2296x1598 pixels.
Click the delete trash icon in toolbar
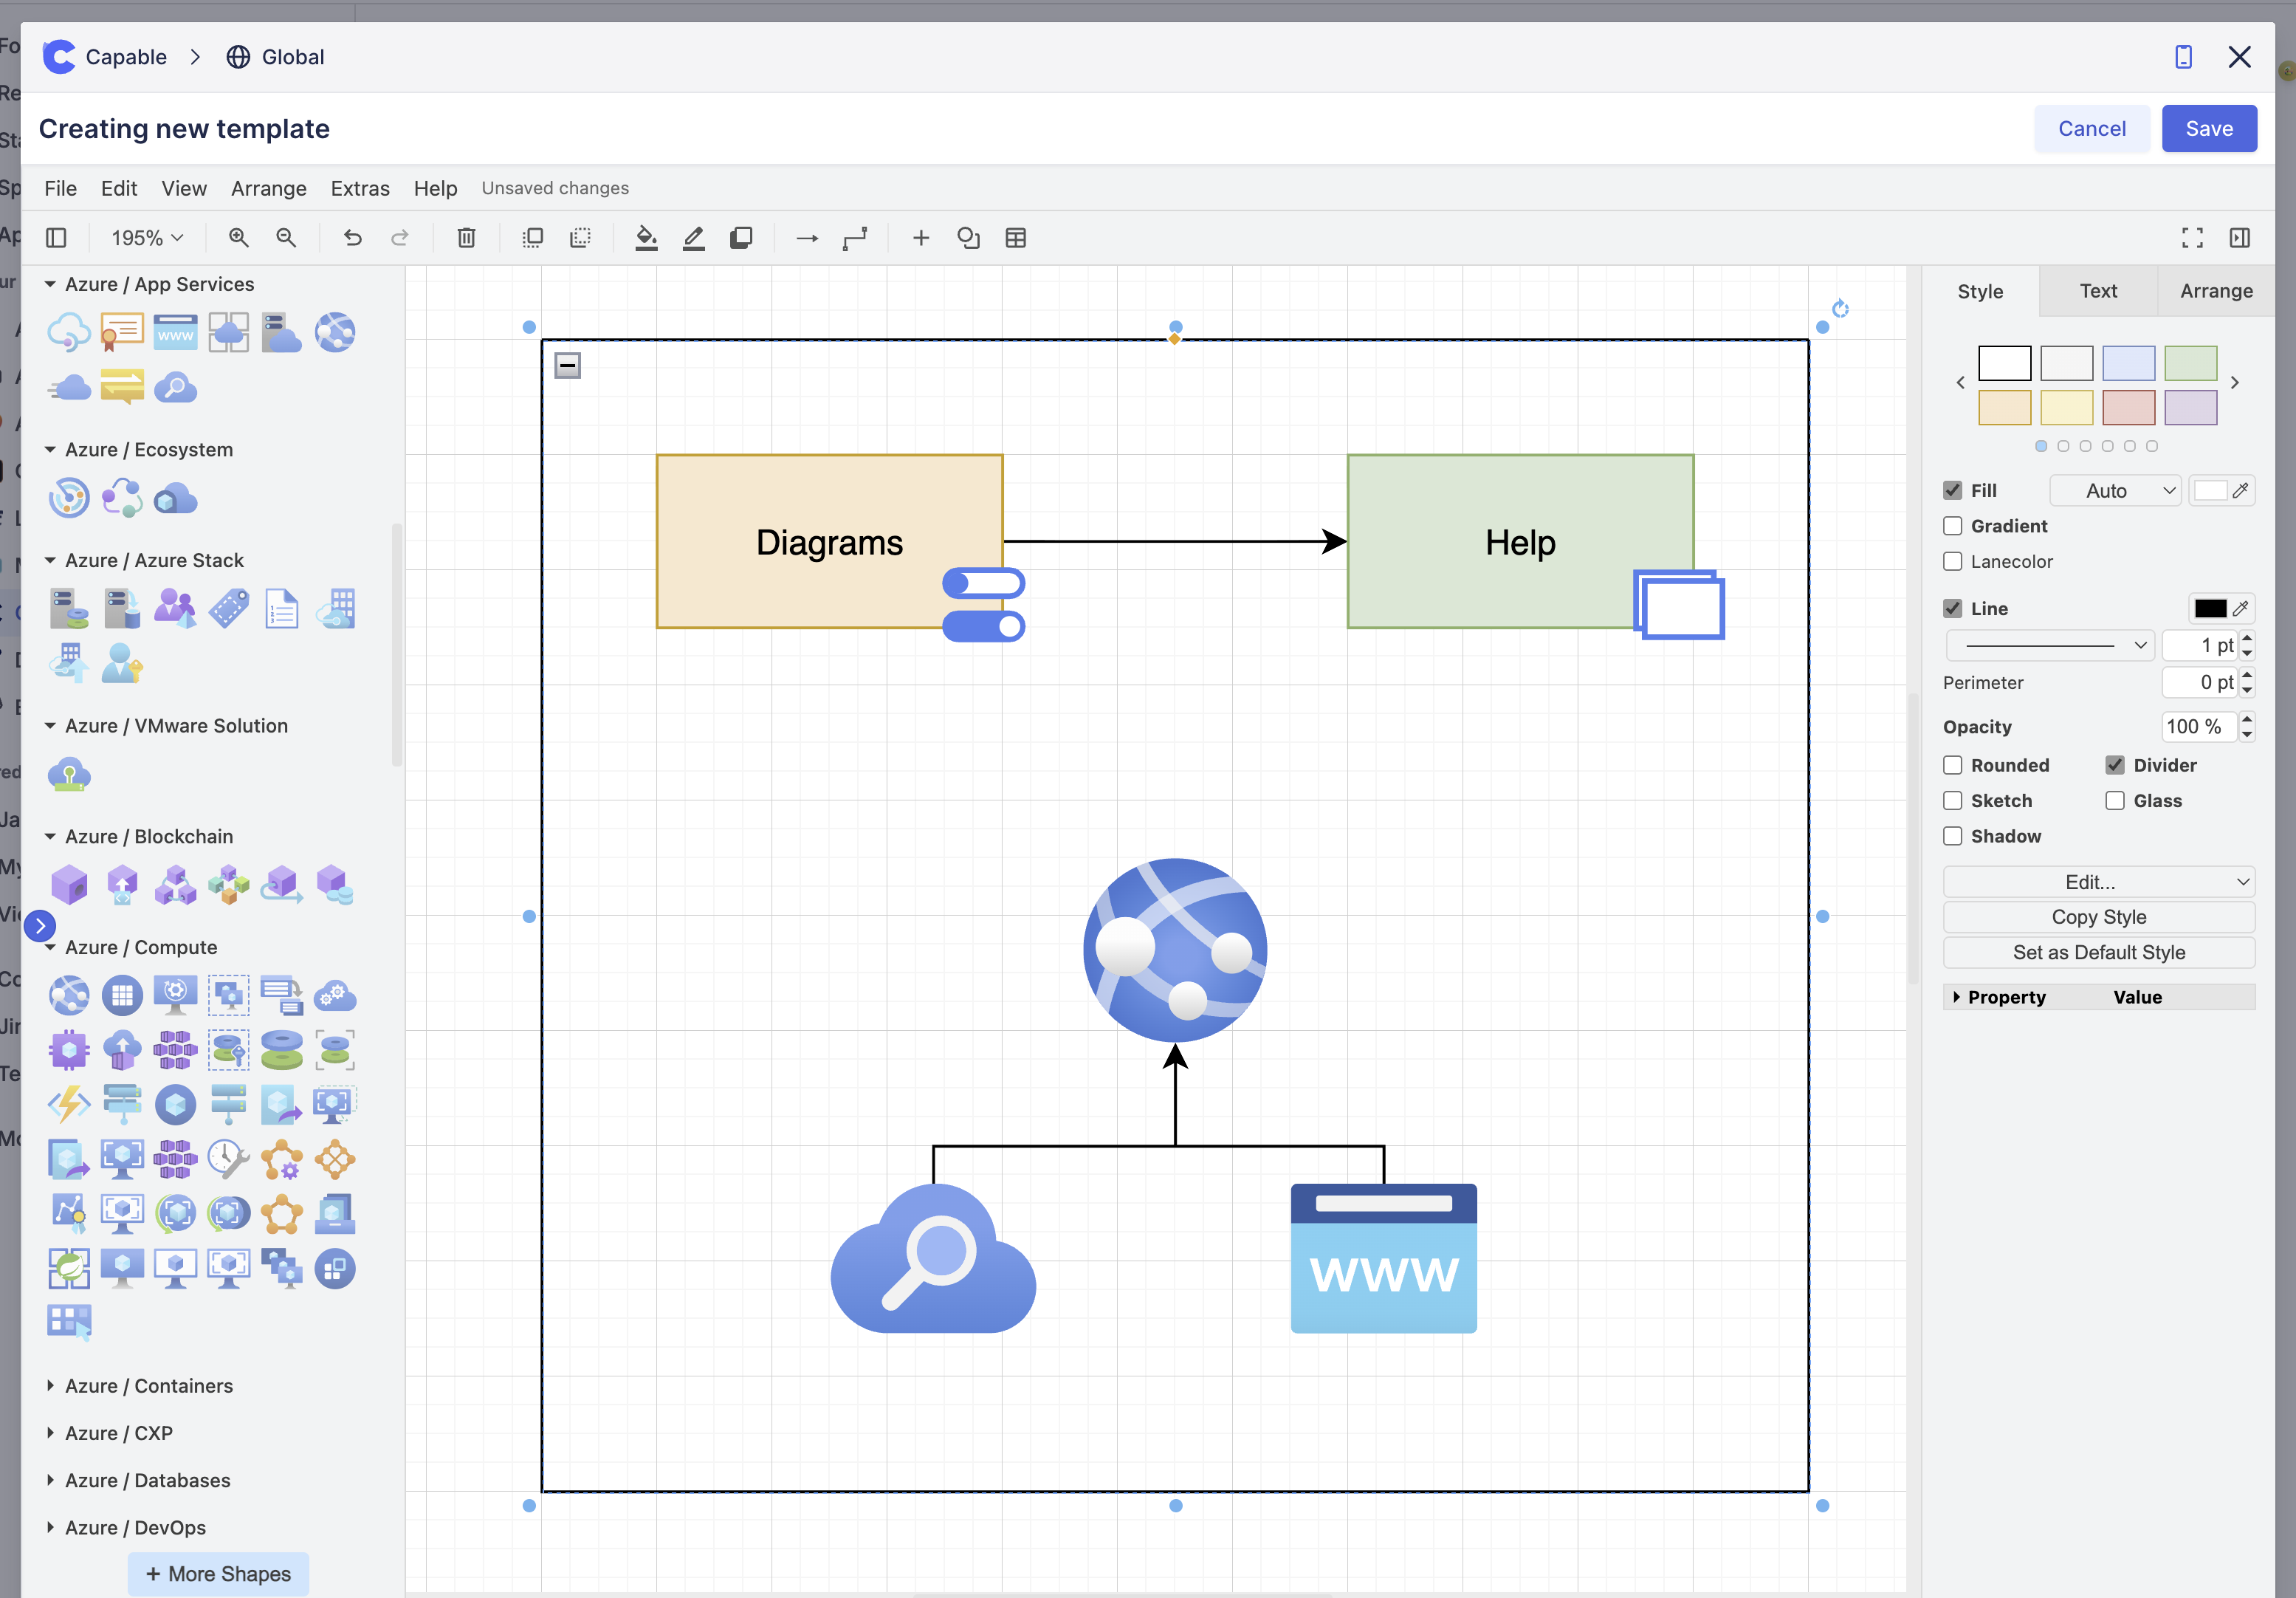point(466,238)
